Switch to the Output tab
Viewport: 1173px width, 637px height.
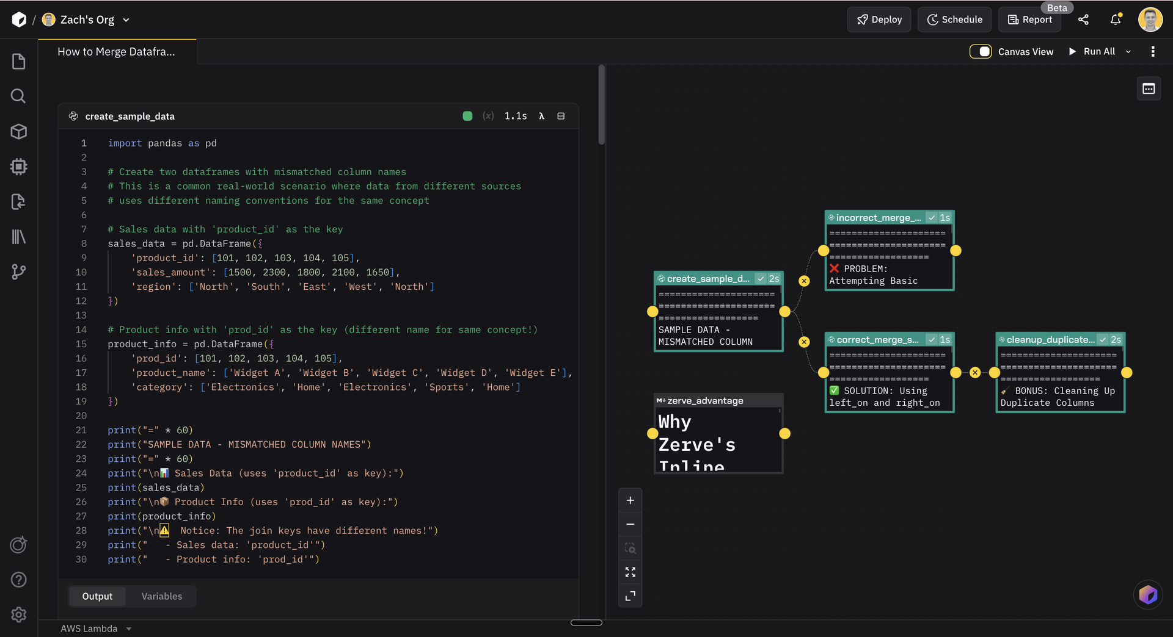[97, 596]
